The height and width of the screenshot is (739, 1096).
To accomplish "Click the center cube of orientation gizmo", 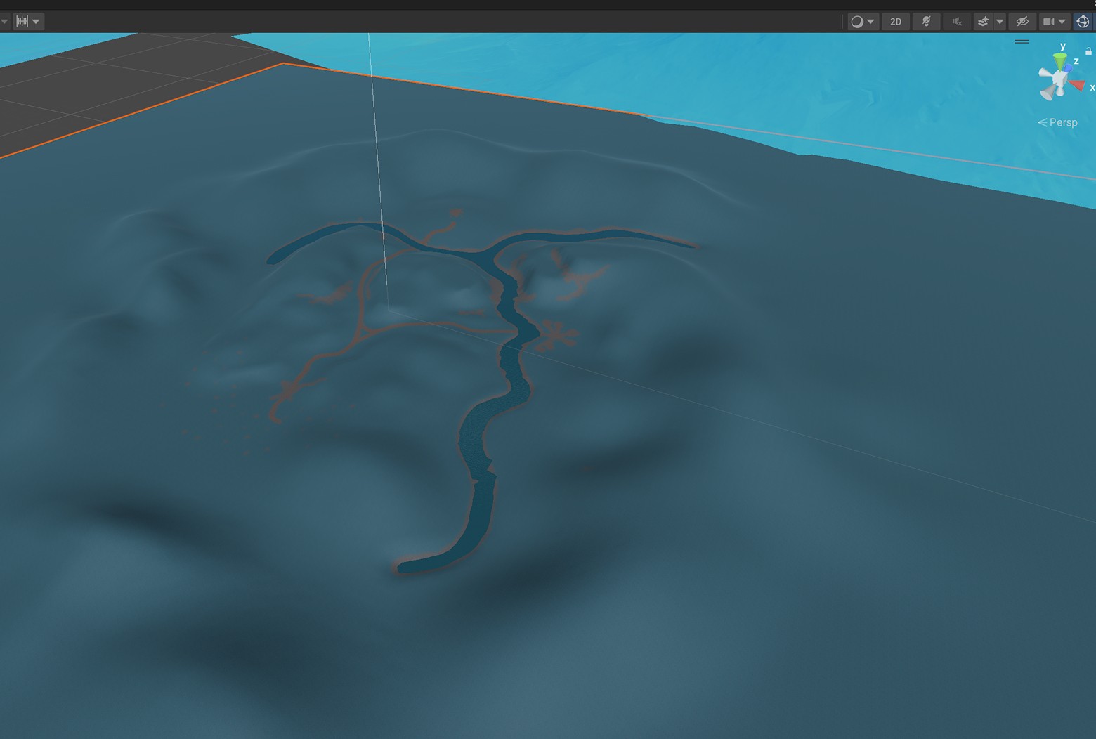I will click(x=1060, y=78).
